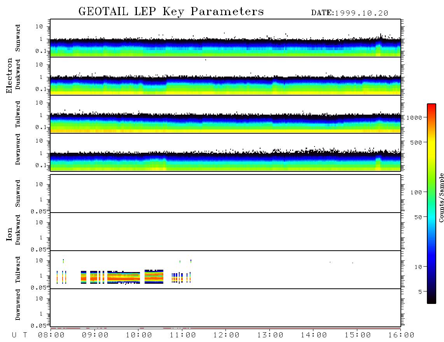444x342 pixels.
Task: Click the Ion group axis label
Action: (9, 234)
